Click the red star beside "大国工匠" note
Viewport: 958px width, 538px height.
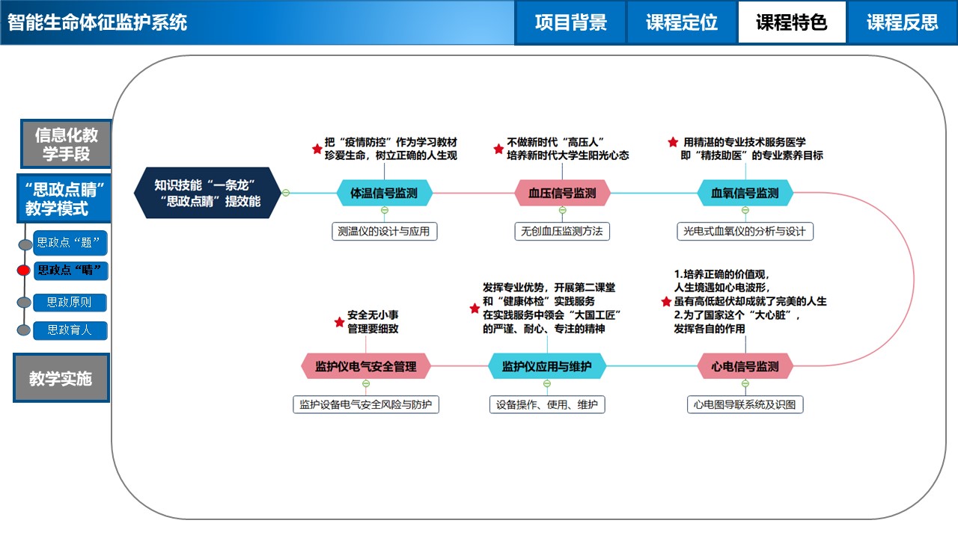(x=474, y=308)
